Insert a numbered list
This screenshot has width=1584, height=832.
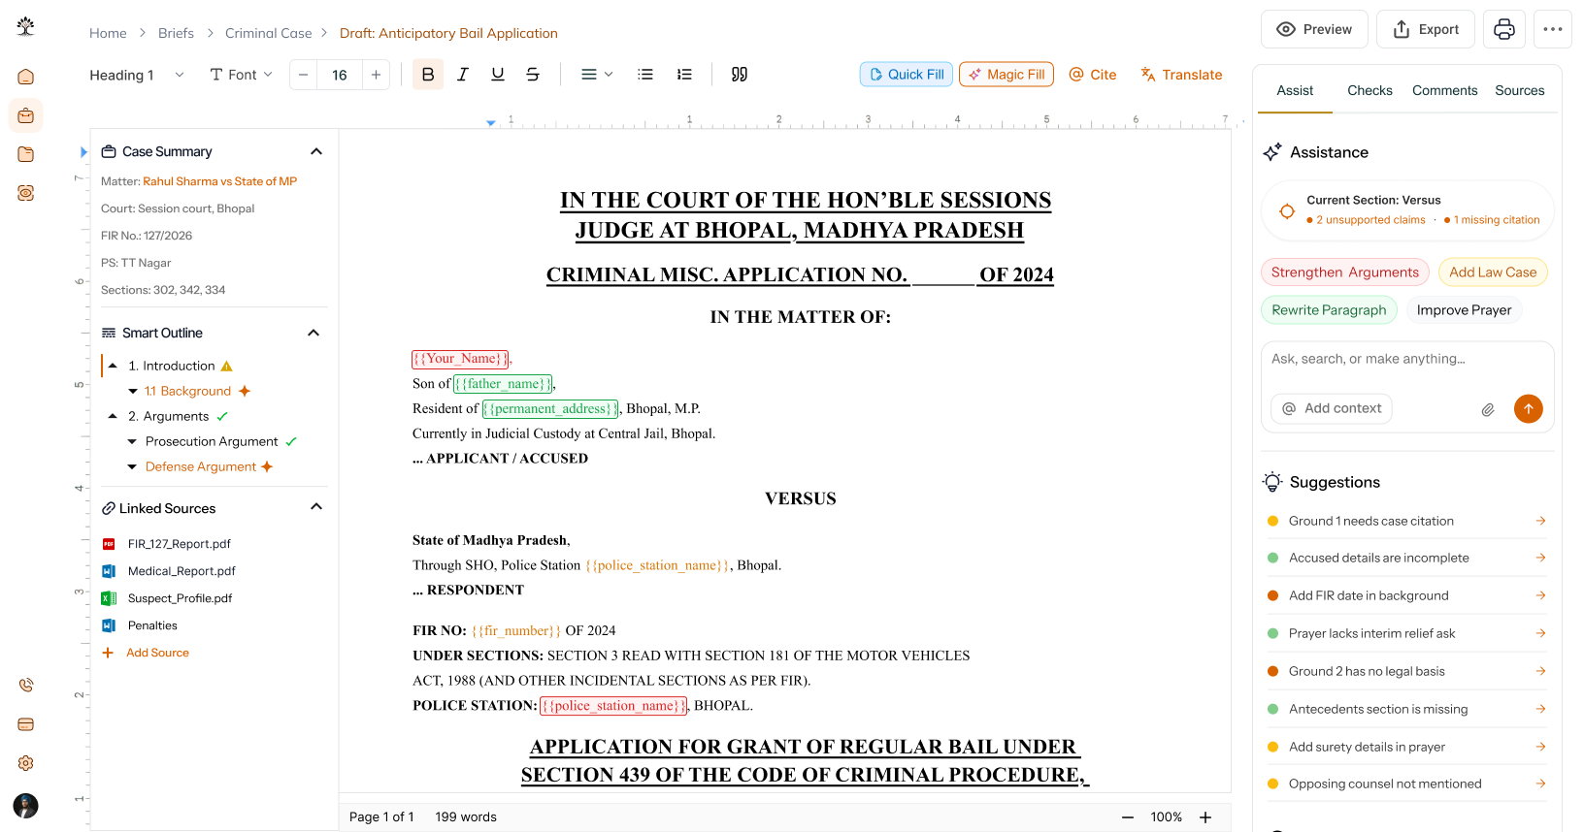pos(684,75)
